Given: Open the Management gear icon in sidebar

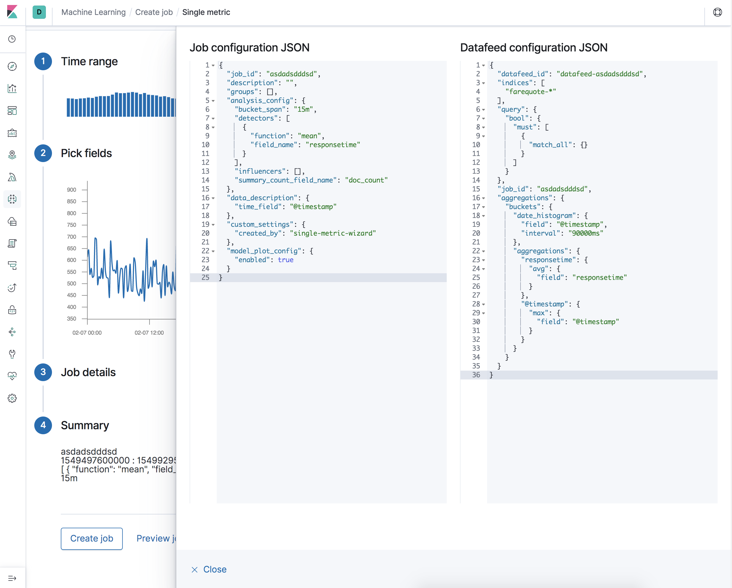Looking at the screenshot, I should point(12,398).
